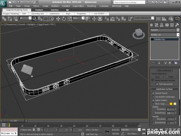Open the Layer Manager
Viewport: 181px width, 136px height.
tap(171, 19)
